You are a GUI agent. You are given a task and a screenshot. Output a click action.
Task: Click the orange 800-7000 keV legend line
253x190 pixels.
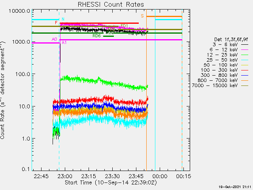point(245,80)
